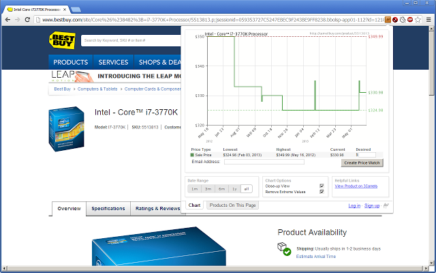This screenshot has height=273, width=436.
Task: Click the scroll-up arrow on vertical scrollbar
Action: click(x=431, y=29)
